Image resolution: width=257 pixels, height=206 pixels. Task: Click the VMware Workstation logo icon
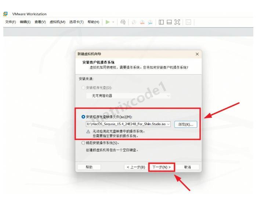click(6, 14)
